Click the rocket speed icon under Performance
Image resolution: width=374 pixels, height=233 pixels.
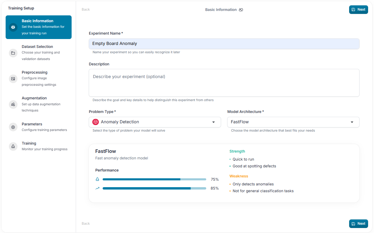97,179
